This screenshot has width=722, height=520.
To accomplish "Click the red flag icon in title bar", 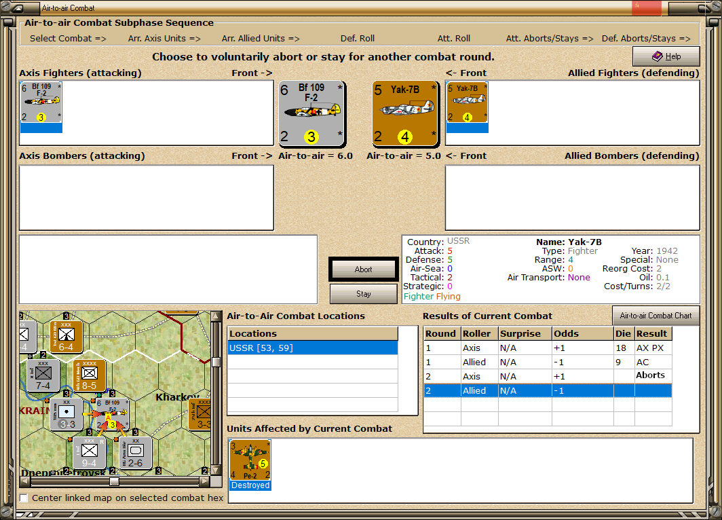I will (x=647, y=8).
